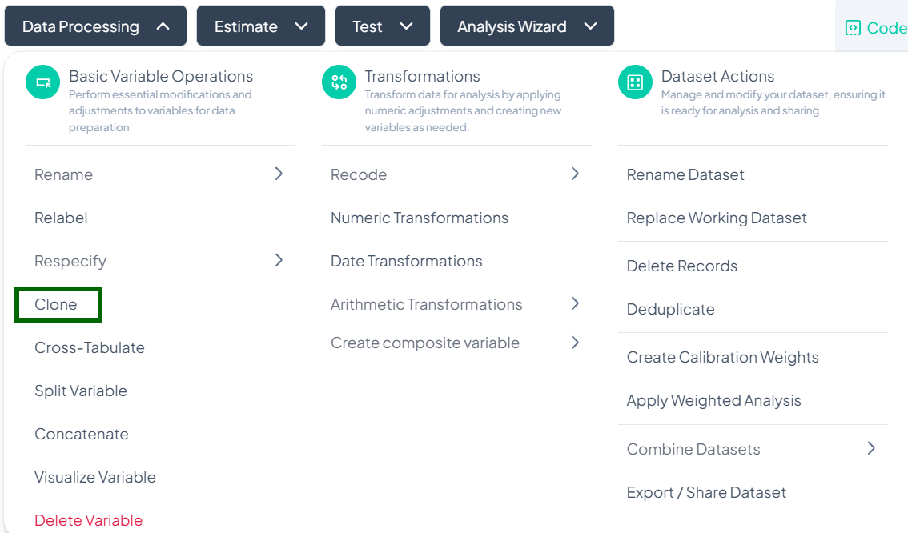The height and width of the screenshot is (533, 908).
Task: Expand the Create composite variable submenu
Action: coord(575,343)
